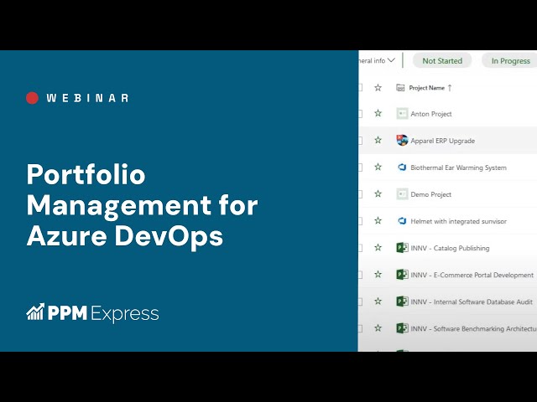Image resolution: width=537 pixels, height=402 pixels.
Task: Tick the checkbox for INNV - Catalog Publishing
Action: pyautogui.click(x=360, y=248)
